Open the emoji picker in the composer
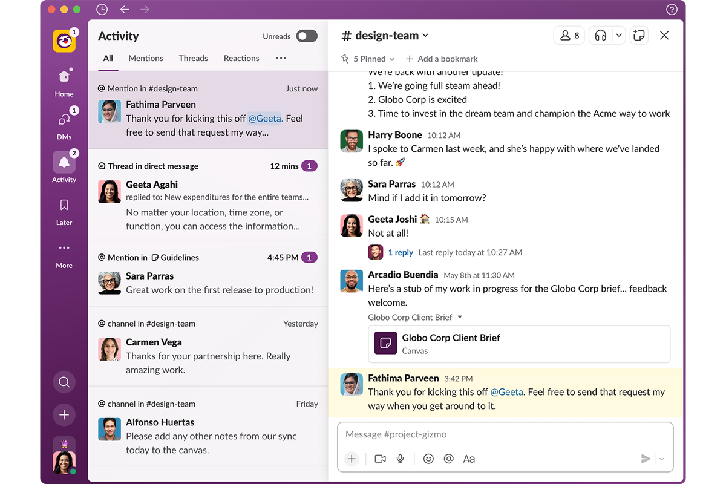This screenshot has width=726, height=484. (x=428, y=459)
